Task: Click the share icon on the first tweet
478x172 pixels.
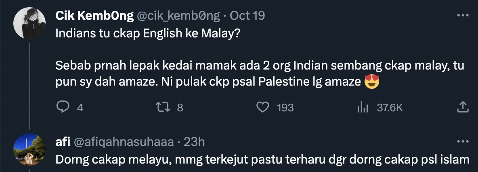Action: tap(462, 107)
